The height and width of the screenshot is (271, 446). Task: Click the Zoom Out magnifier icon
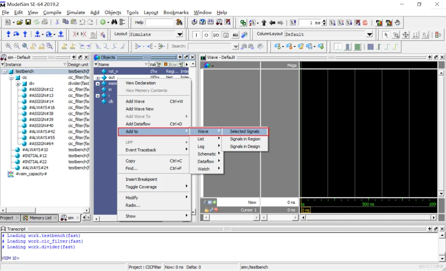coord(17,46)
